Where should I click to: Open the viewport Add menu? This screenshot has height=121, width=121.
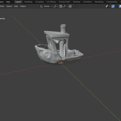point(16,6)
